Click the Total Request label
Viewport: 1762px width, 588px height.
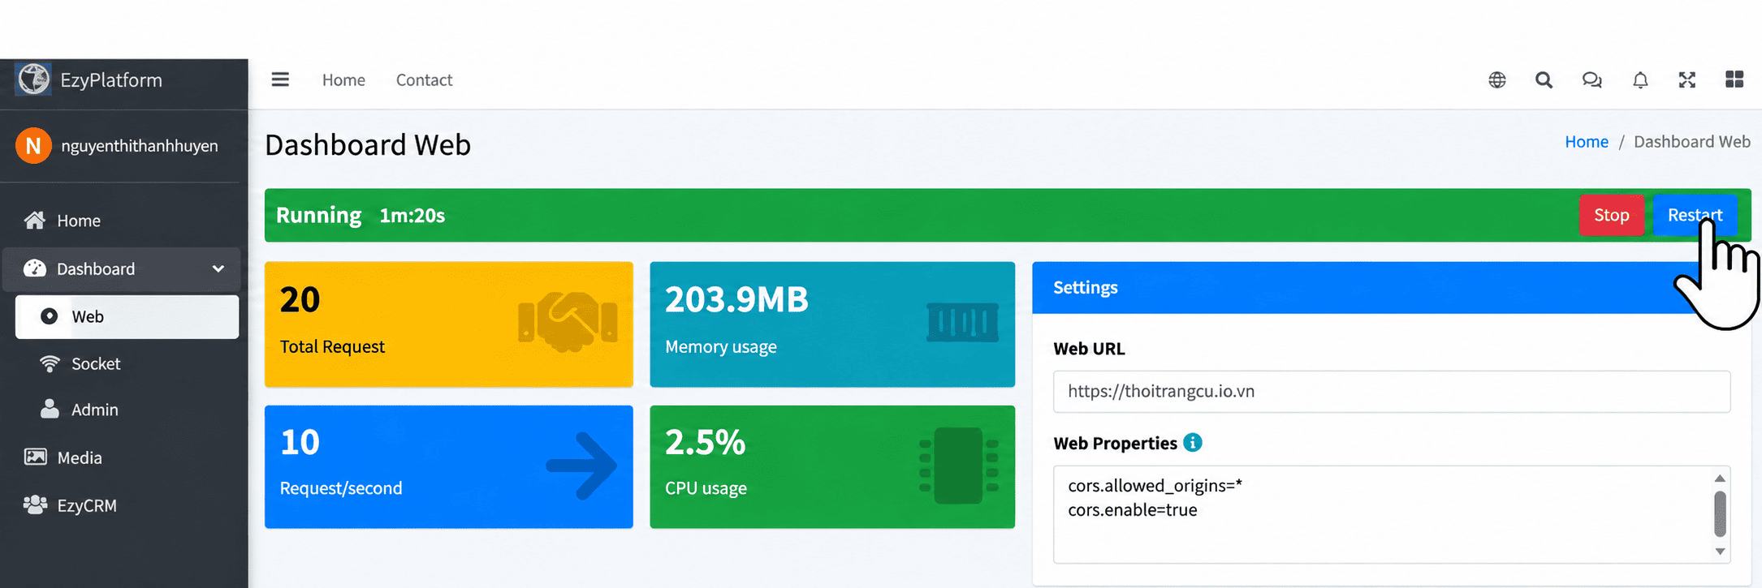coord(332,347)
